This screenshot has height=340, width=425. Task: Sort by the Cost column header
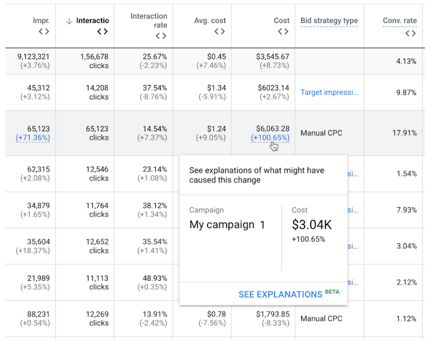click(x=282, y=21)
